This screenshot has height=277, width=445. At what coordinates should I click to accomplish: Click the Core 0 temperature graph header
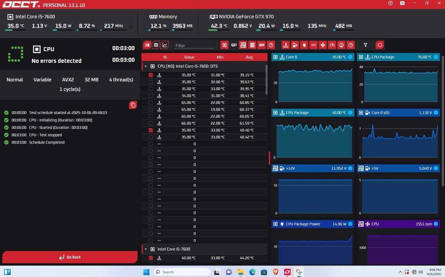313,57
